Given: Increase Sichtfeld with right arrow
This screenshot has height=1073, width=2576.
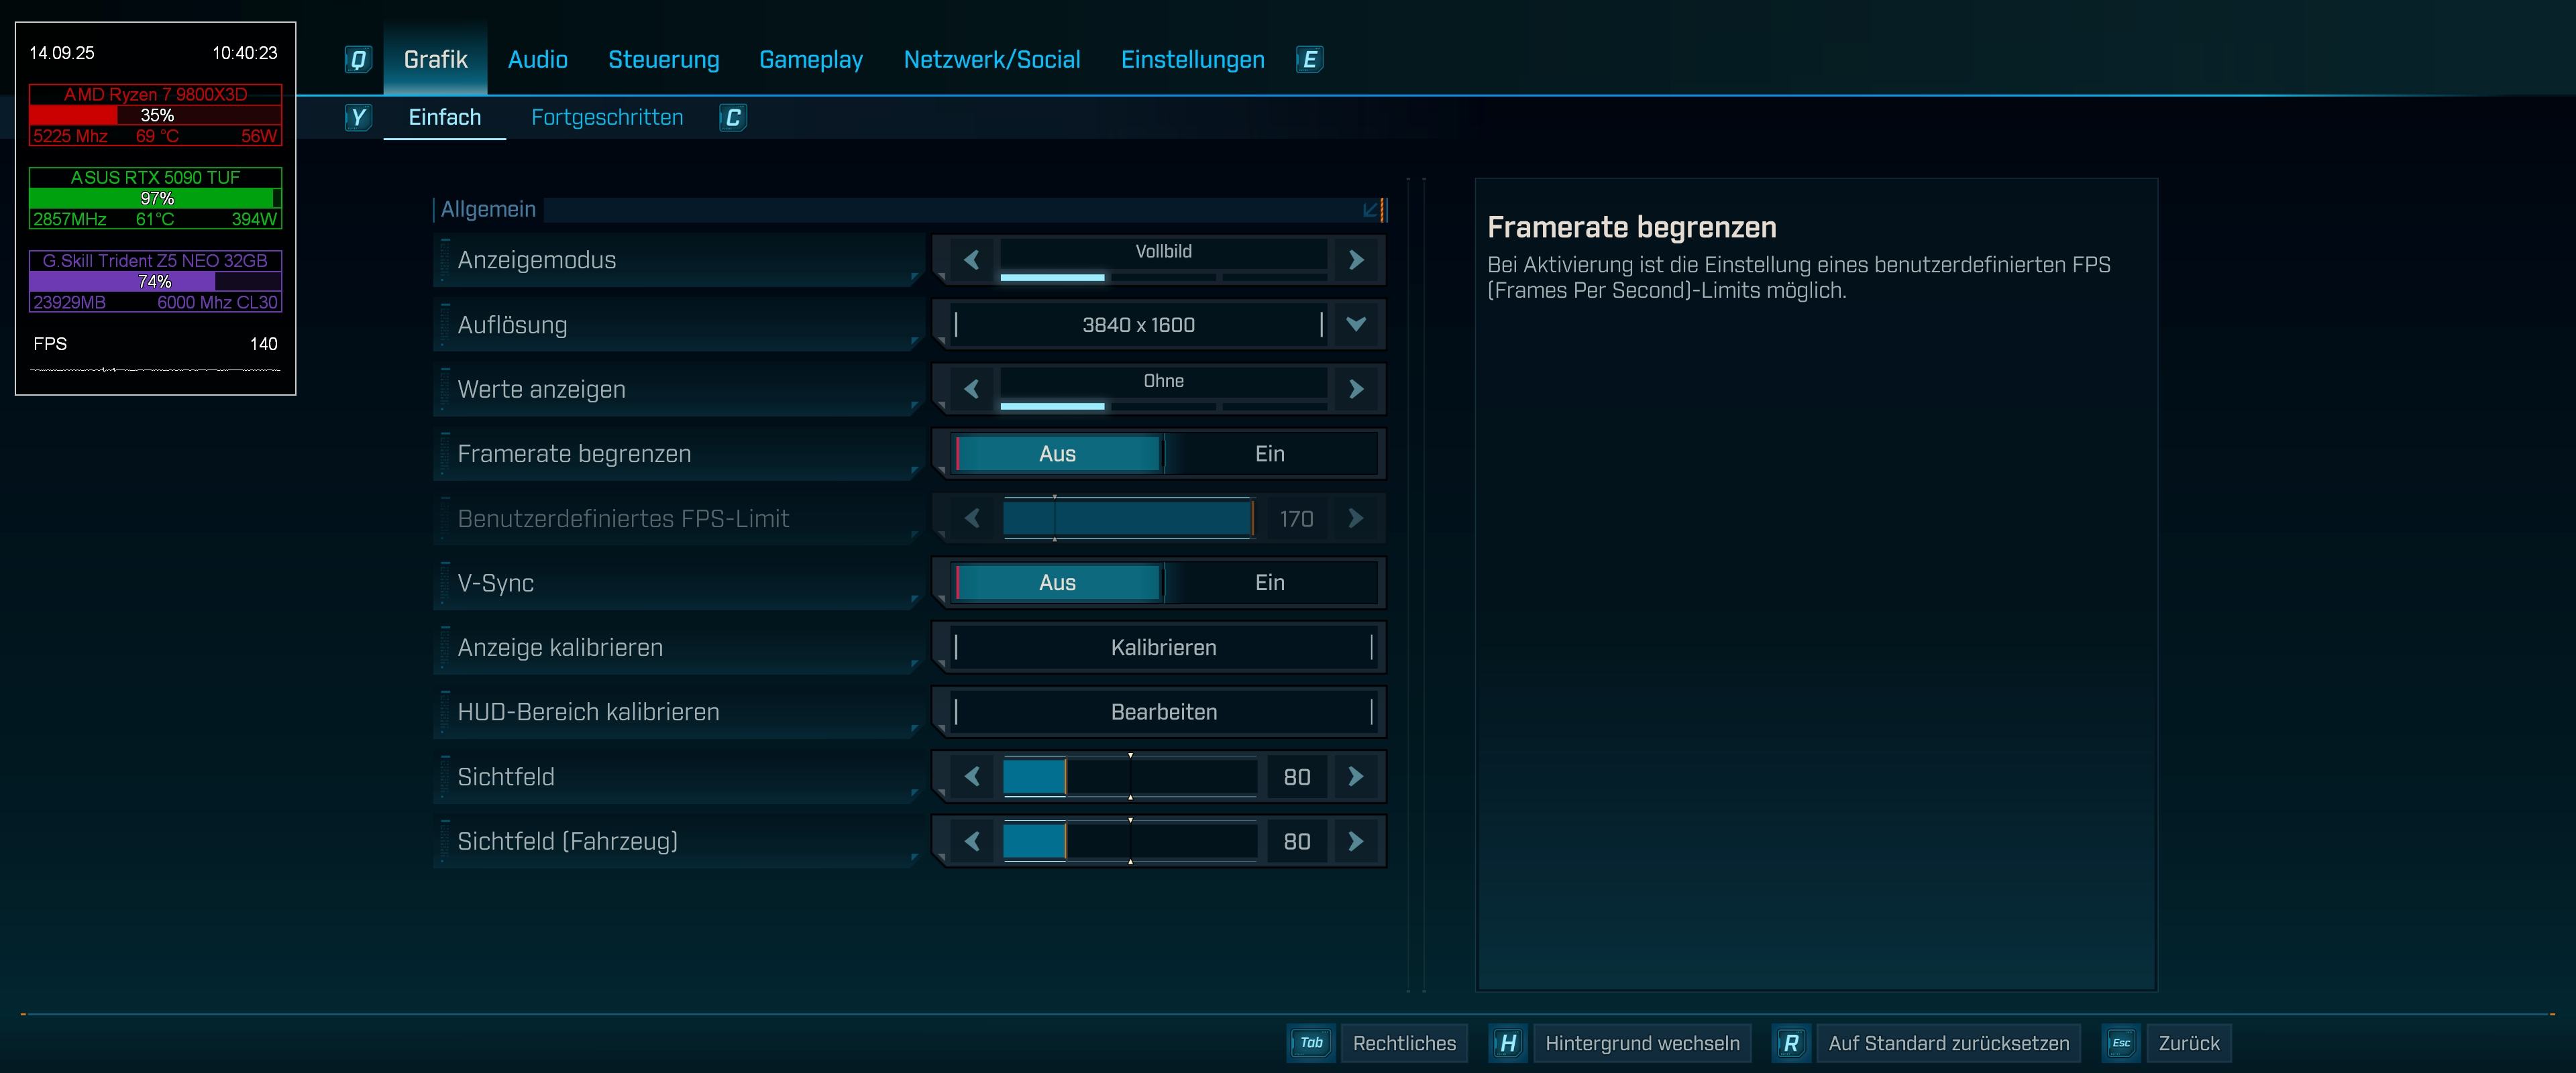Looking at the screenshot, I should point(1356,777).
